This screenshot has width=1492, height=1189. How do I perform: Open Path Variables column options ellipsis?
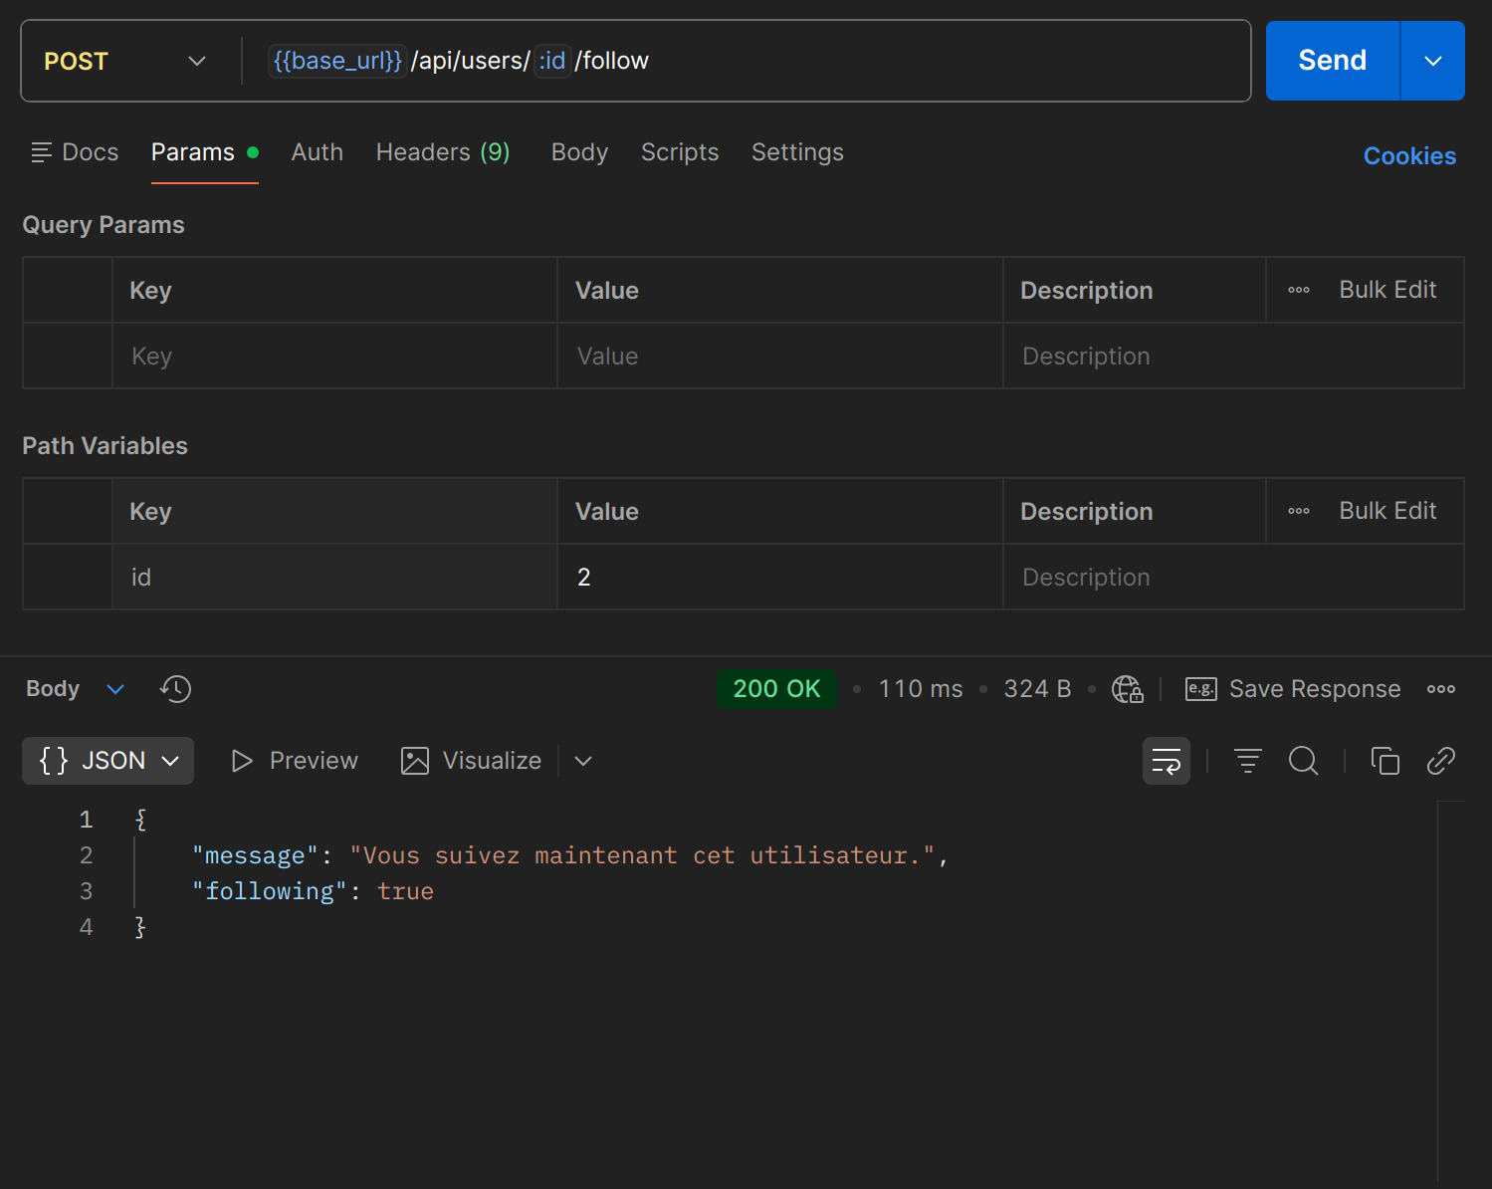tap(1299, 511)
